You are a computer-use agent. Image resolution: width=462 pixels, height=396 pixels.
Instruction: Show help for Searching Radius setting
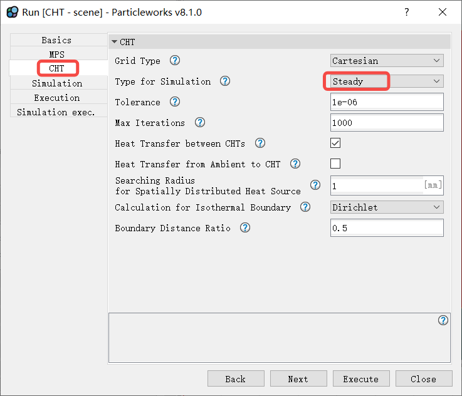coord(315,185)
